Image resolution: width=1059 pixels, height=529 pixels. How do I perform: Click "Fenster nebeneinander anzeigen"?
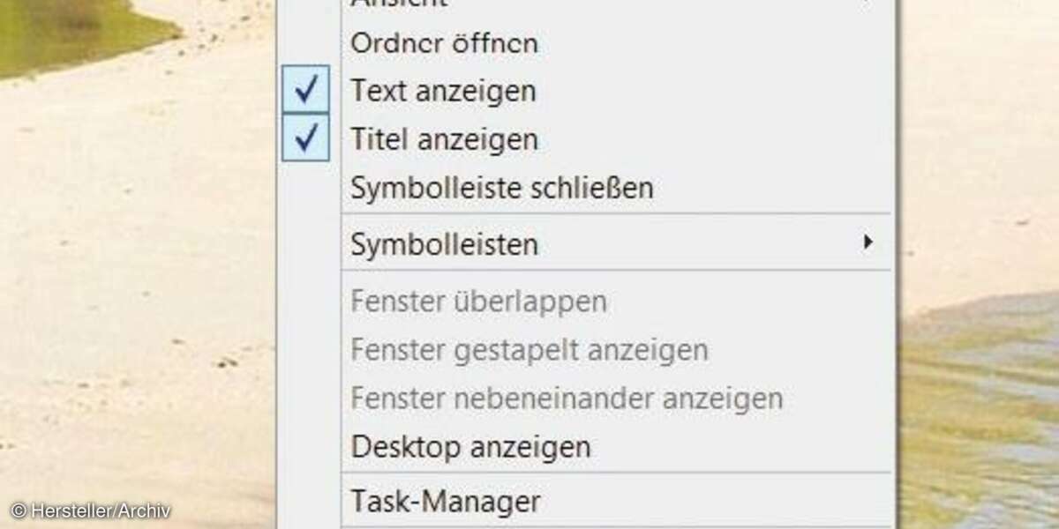[x=567, y=399]
